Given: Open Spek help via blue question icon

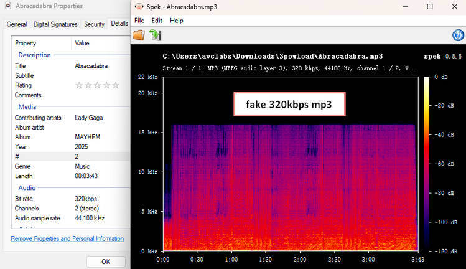Looking at the screenshot, I should [458, 35].
